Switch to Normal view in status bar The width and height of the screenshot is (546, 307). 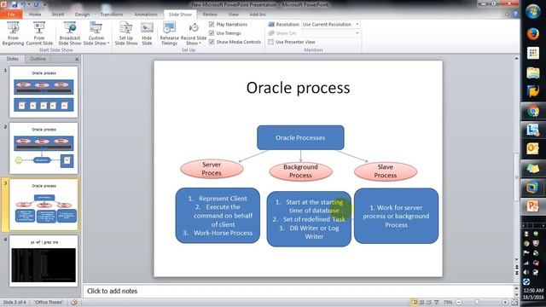(414, 302)
